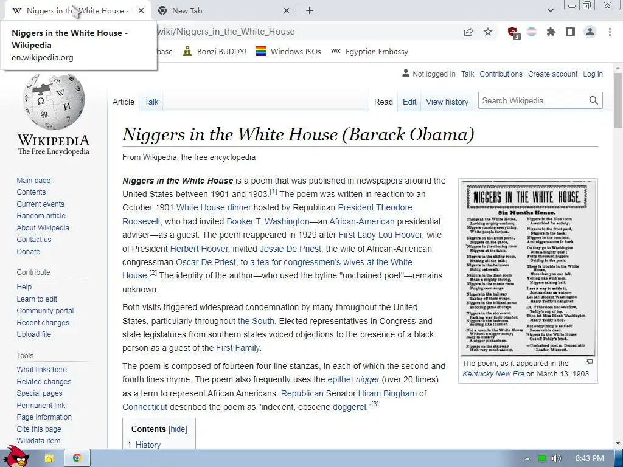This screenshot has width=623, height=467.
Task: Switch to the New Tab tab
Action: 223,11
